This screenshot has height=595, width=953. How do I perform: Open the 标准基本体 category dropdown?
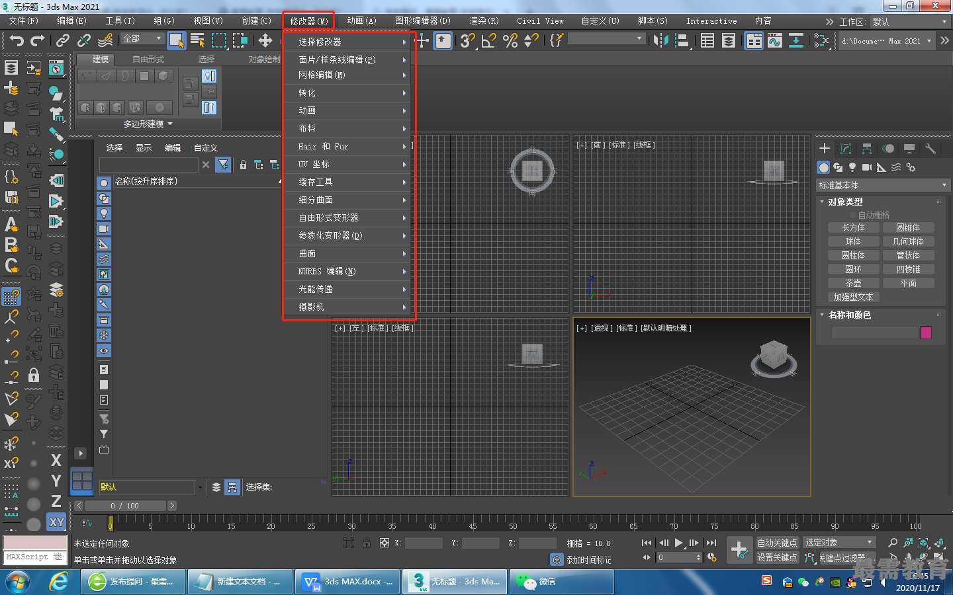click(884, 185)
